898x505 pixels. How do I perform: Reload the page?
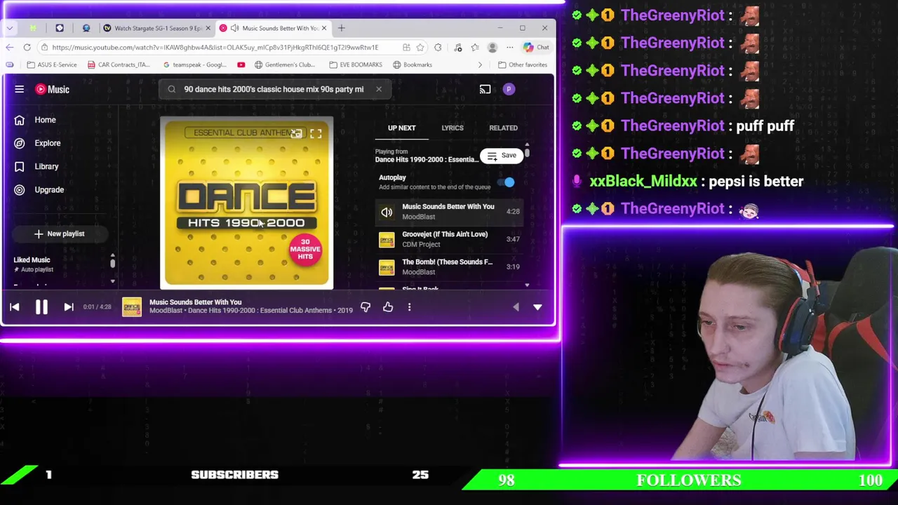[27, 47]
